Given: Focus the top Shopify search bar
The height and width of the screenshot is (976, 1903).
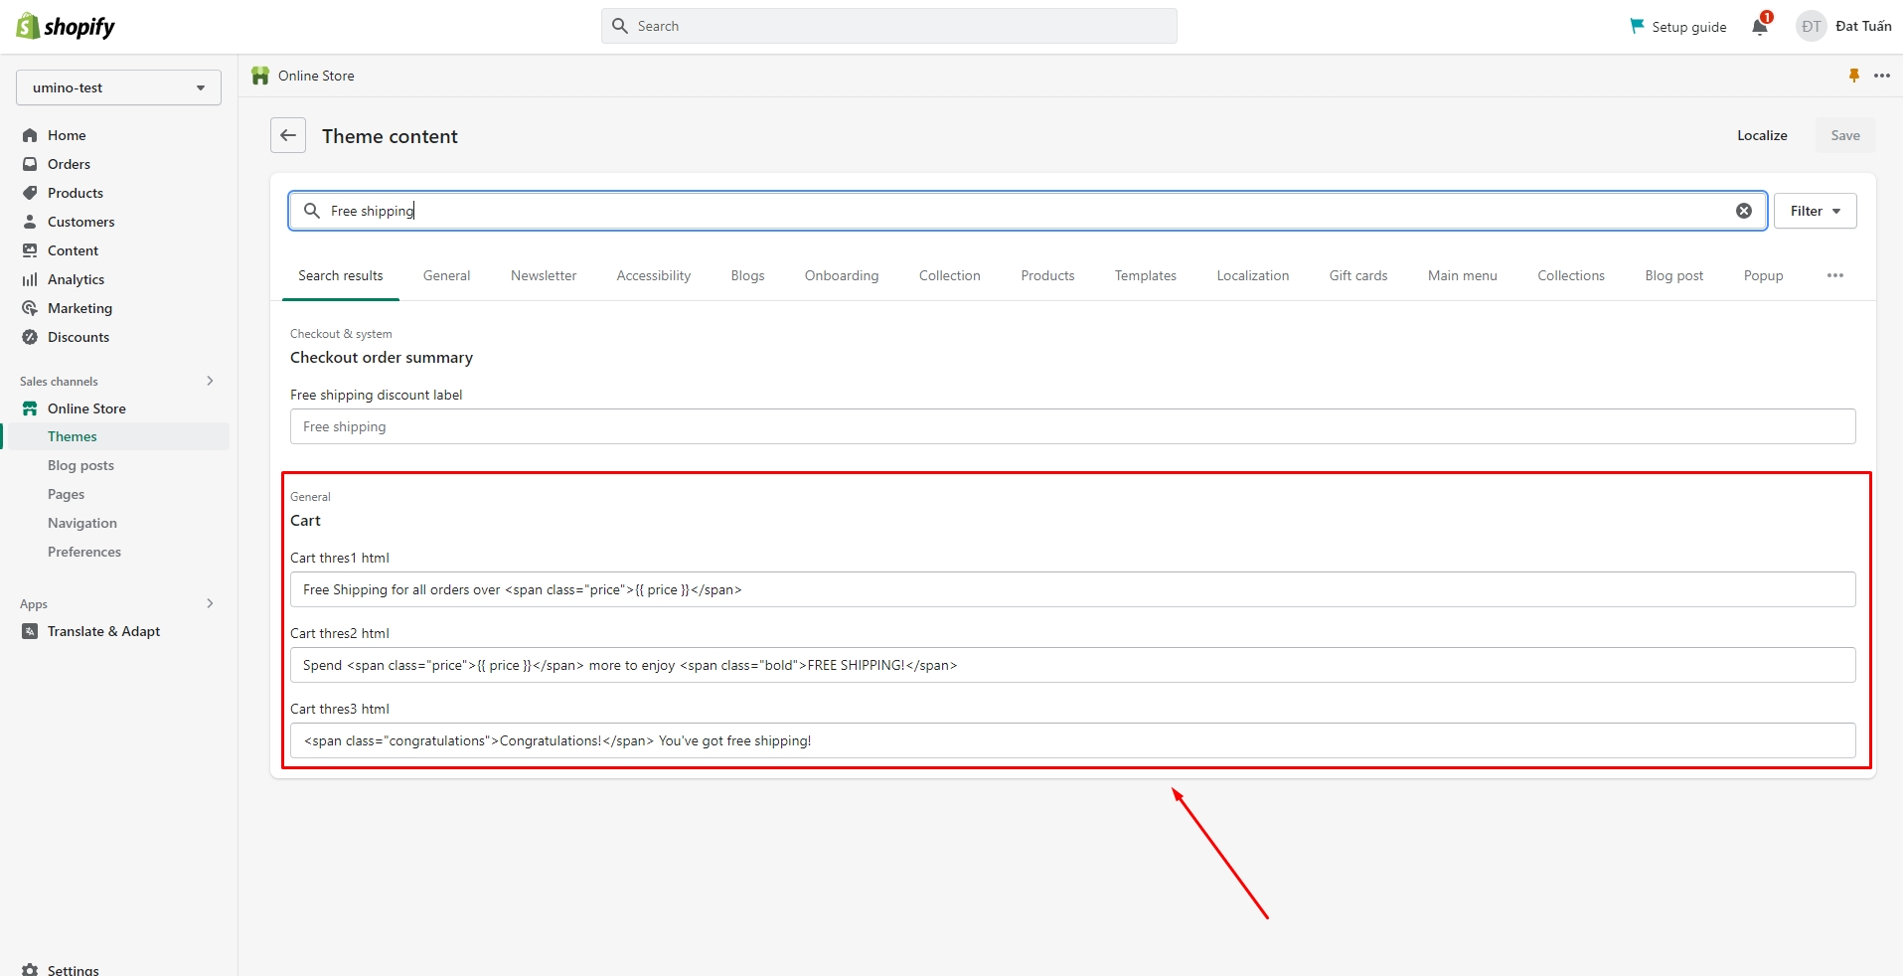Looking at the screenshot, I should point(889,26).
